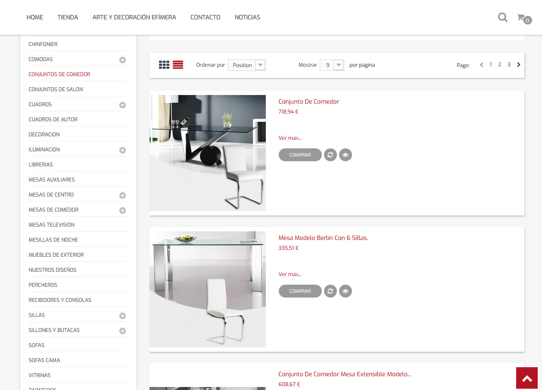Go to previous page arrow

tap(482, 65)
